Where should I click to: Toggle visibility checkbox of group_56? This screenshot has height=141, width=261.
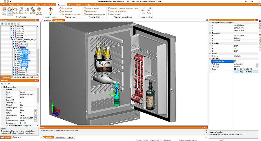(16, 42)
